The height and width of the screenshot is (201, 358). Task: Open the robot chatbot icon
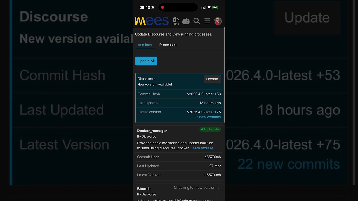click(x=186, y=21)
